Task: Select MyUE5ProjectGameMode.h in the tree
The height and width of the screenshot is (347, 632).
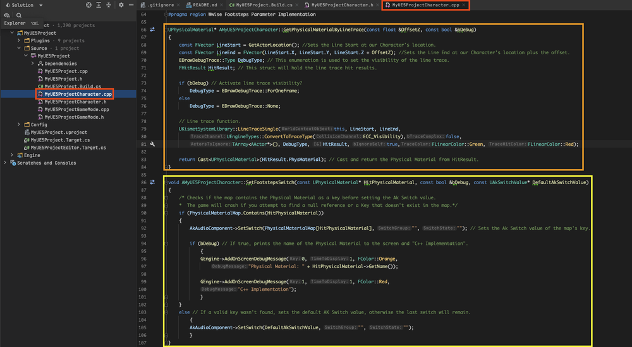Action: pos(74,117)
